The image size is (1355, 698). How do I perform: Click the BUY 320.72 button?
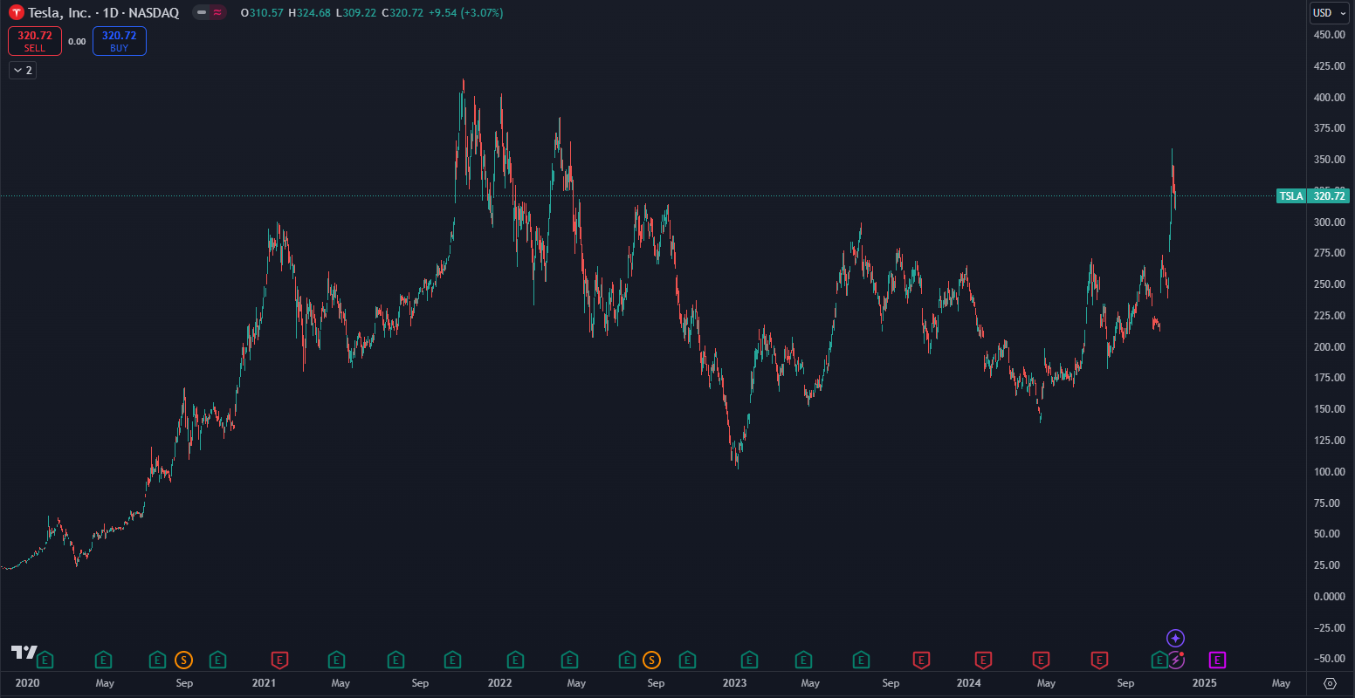click(x=120, y=41)
